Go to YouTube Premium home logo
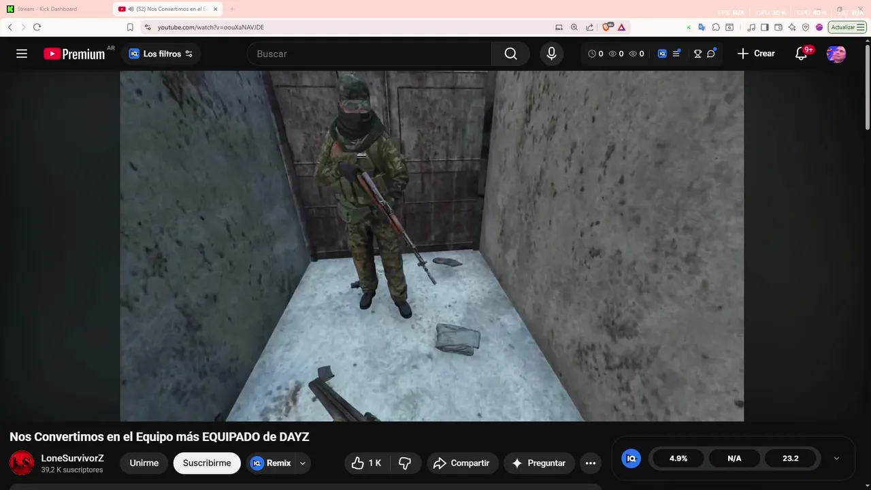The image size is (871, 490). (75, 54)
